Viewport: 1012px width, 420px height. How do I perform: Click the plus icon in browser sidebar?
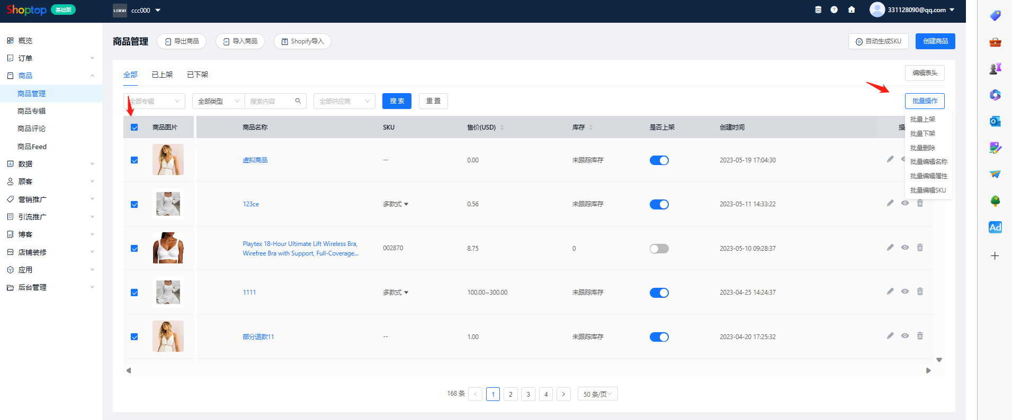[995, 256]
